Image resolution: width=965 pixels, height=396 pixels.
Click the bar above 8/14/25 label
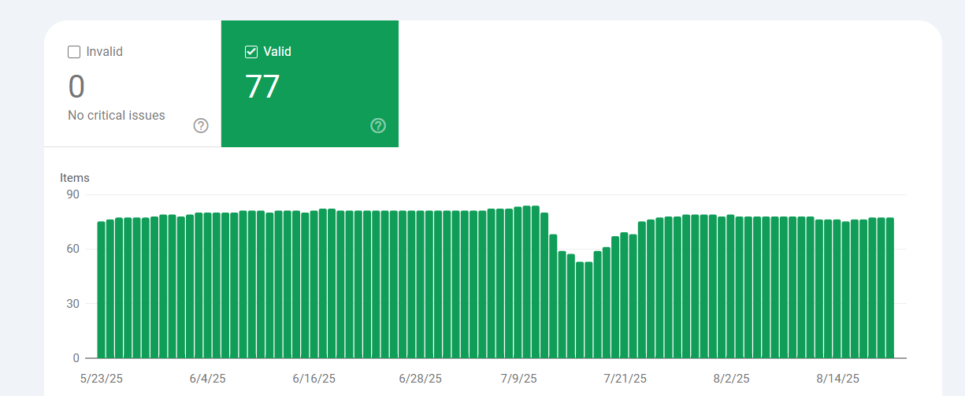click(837, 289)
